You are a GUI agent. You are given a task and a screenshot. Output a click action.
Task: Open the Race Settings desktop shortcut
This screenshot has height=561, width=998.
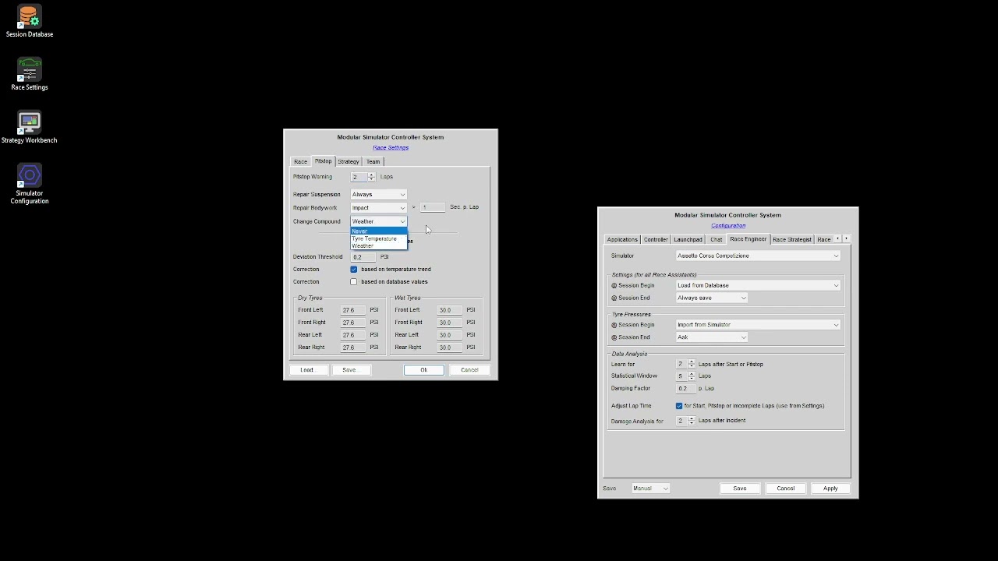(x=29, y=75)
